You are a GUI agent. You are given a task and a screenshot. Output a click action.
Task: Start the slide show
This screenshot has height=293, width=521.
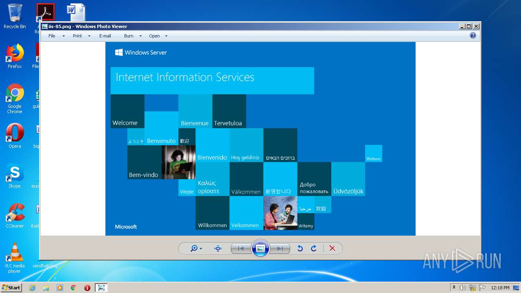pos(260,248)
